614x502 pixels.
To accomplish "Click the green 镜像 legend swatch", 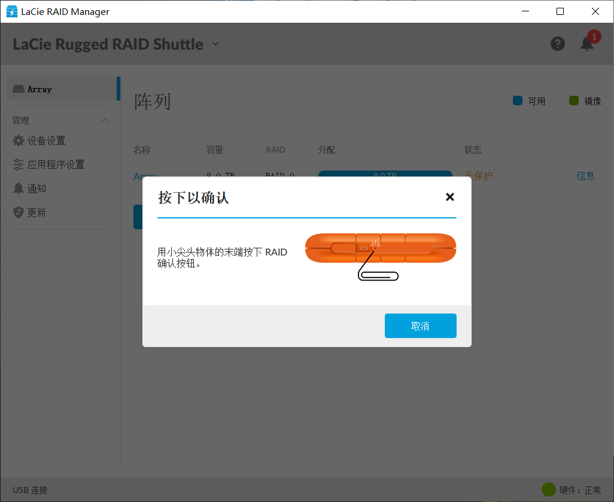I will click(575, 101).
